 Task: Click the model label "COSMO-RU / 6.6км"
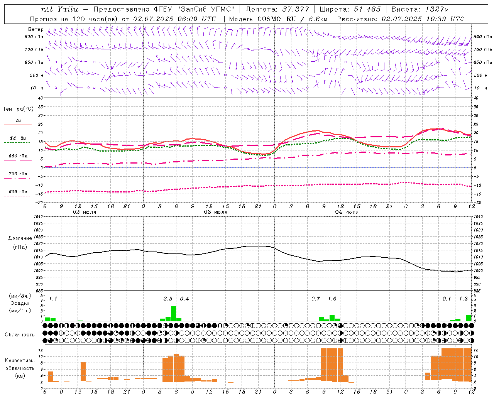tap(293, 19)
